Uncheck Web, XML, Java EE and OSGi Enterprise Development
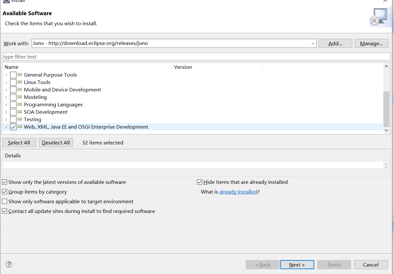 (x=13, y=127)
